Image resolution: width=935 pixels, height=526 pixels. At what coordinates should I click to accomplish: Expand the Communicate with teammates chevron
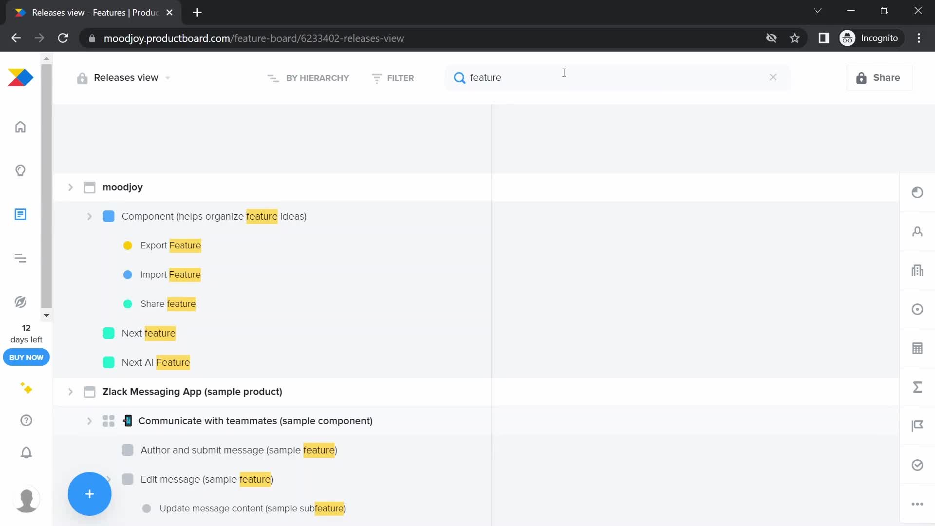pyautogui.click(x=89, y=421)
